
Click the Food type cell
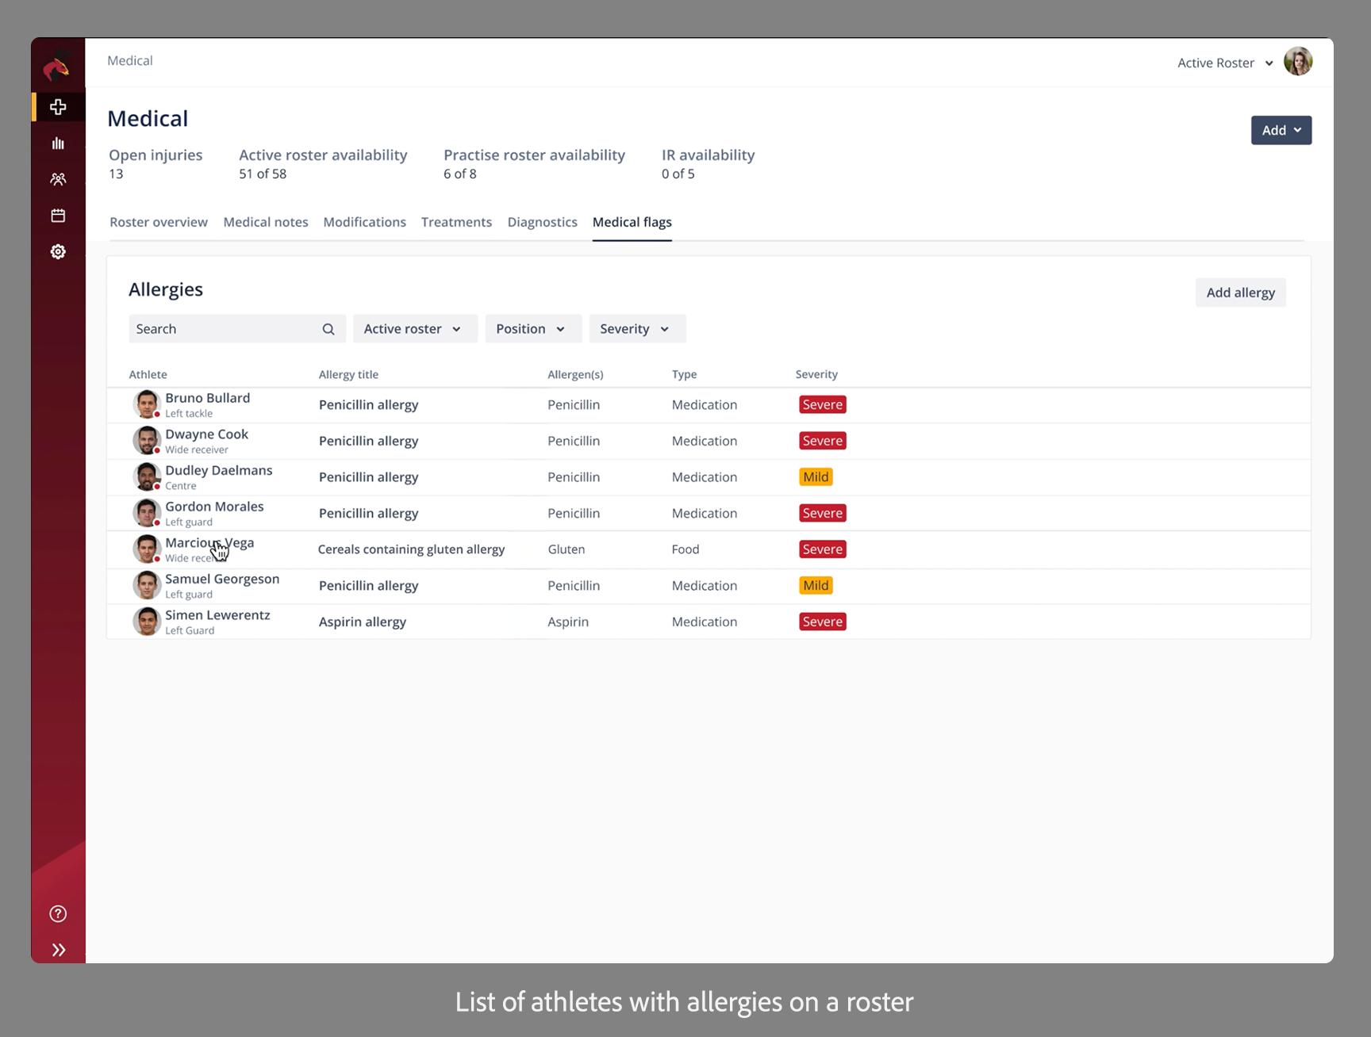tap(685, 549)
